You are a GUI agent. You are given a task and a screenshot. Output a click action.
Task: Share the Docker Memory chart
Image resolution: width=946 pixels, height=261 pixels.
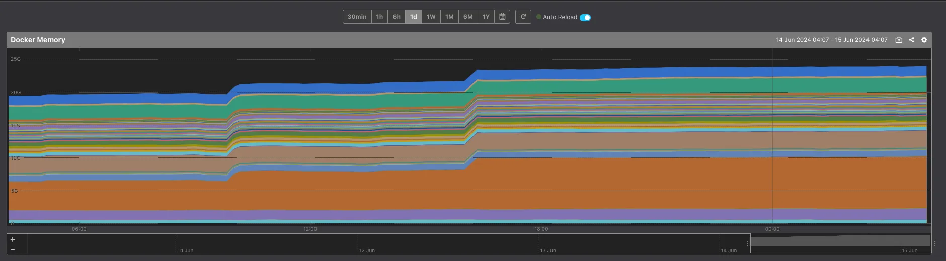(x=911, y=40)
